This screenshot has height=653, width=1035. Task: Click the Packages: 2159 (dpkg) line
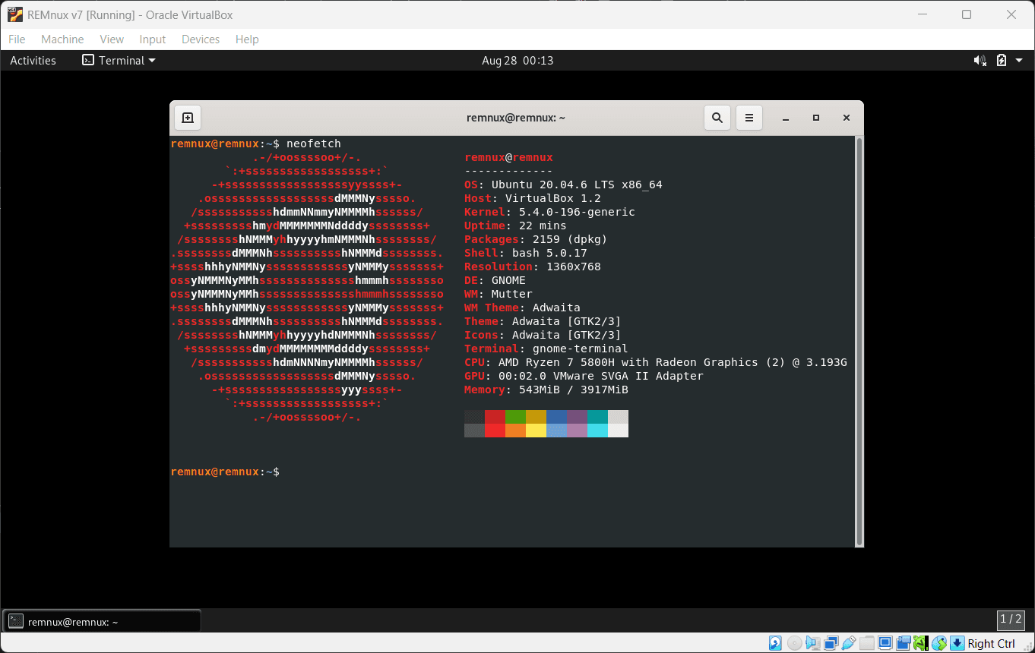click(536, 239)
